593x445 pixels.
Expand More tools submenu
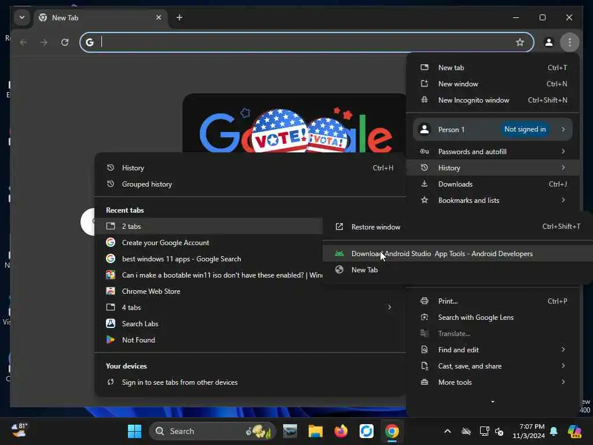pyautogui.click(x=493, y=382)
